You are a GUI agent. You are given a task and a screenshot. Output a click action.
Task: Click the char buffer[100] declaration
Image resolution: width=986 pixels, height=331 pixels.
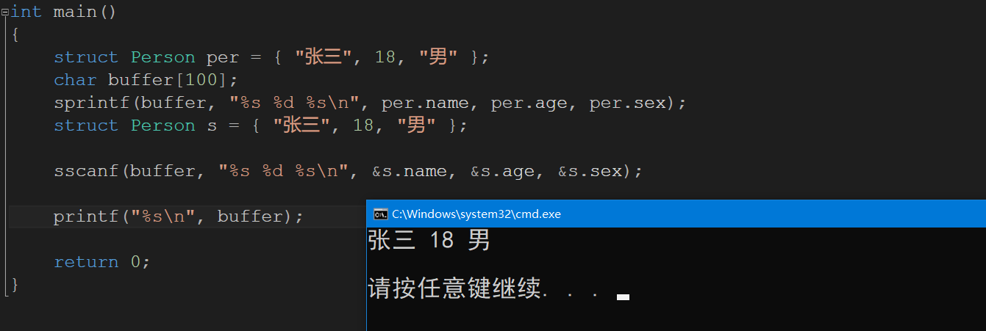point(146,80)
